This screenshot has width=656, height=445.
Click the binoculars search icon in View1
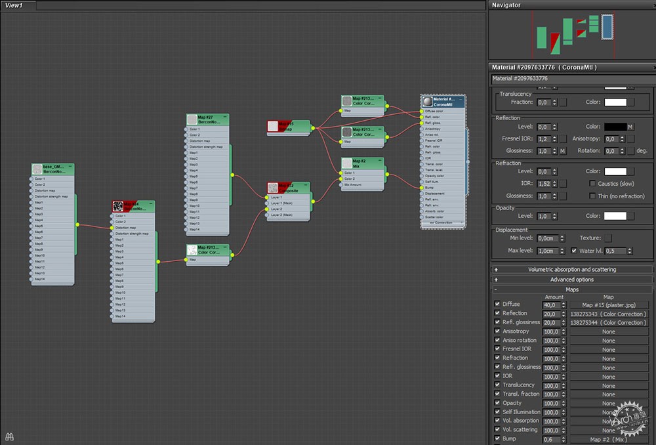(x=9, y=436)
